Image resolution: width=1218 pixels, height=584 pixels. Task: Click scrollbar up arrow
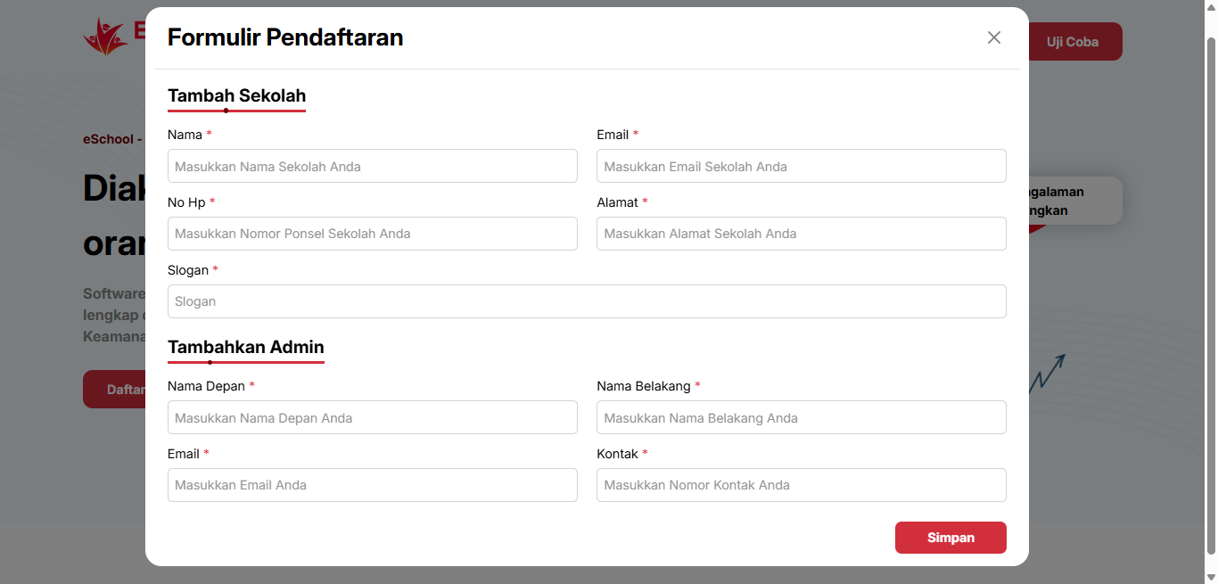click(x=1211, y=7)
